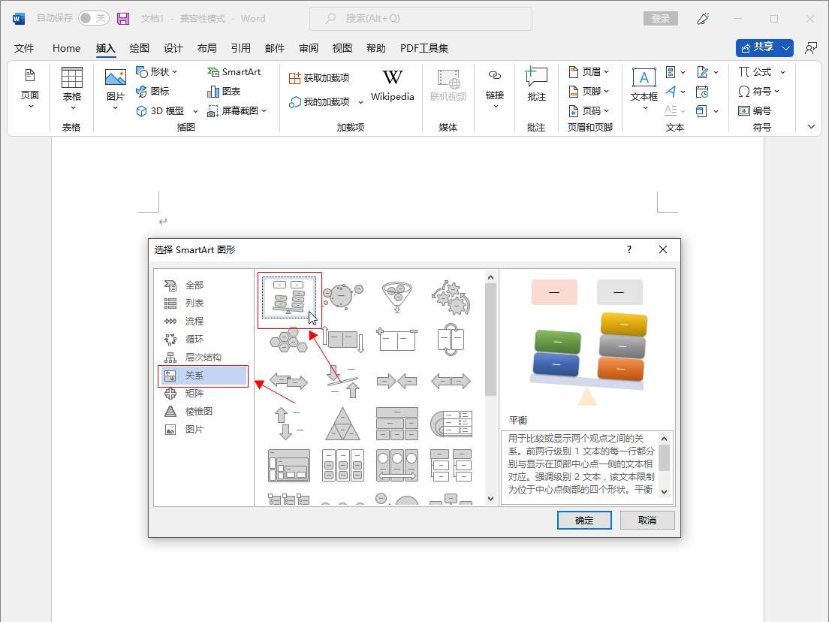The width and height of the screenshot is (829, 622).
Task: Choose the Balance SmartArt thumbnail
Action: point(288,297)
